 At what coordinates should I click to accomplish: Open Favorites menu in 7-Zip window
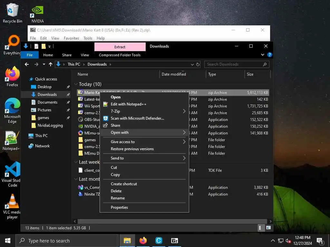pyautogui.click(x=71, y=38)
